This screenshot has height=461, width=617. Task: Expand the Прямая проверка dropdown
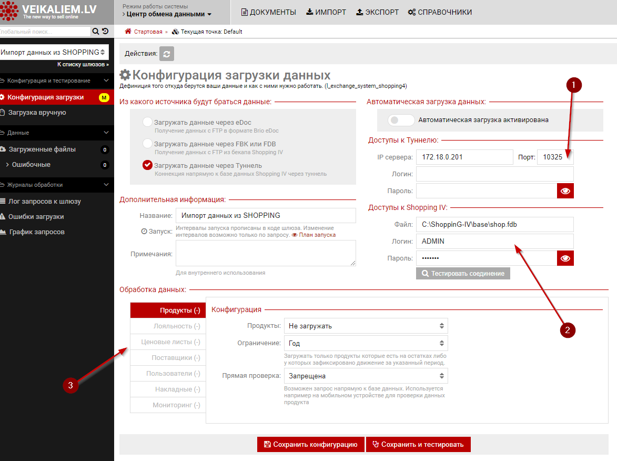(366, 376)
